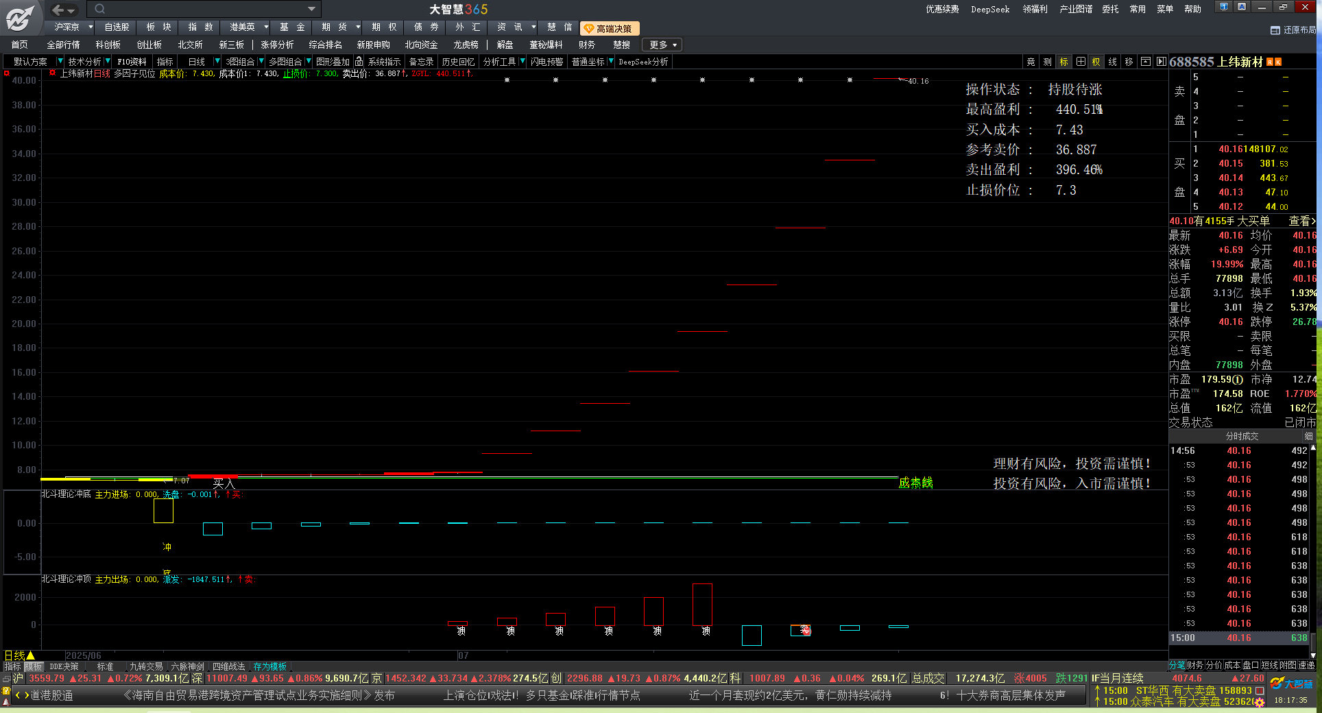
Task: Toggle the 标 marker button
Action: 1063,62
